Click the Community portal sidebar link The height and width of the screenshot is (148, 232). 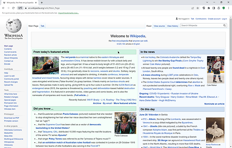(x=11, y=79)
